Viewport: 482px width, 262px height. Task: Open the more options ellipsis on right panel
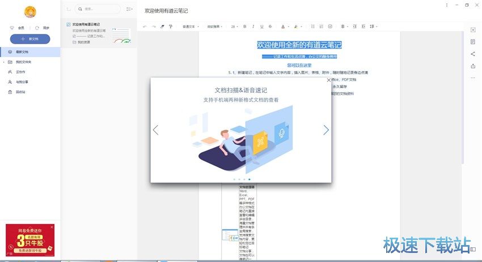[473, 78]
